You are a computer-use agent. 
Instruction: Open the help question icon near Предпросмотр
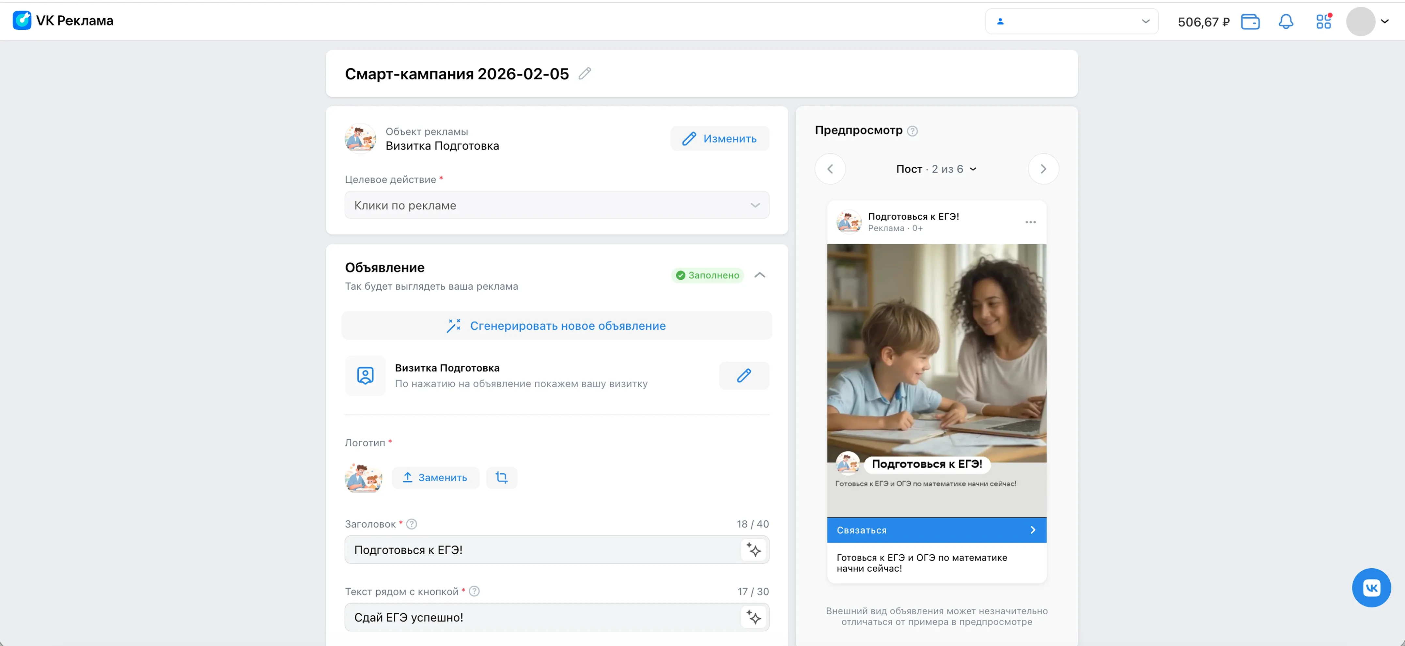coord(913,130)
